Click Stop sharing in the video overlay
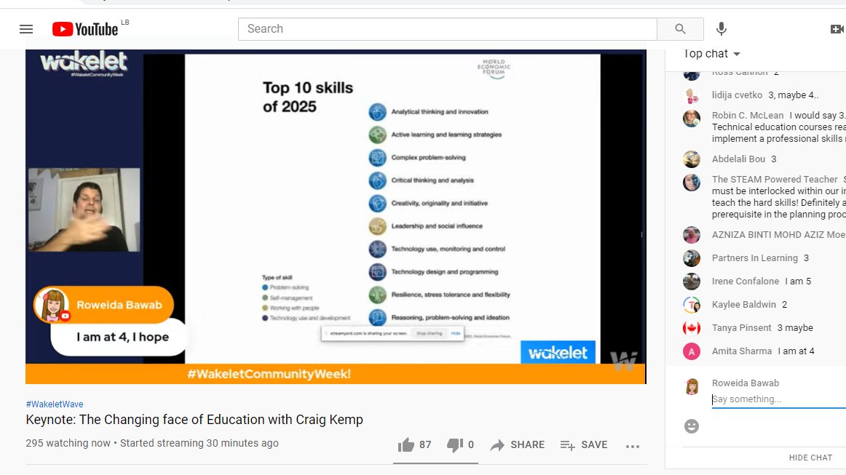Screen dimensions: 846x475 click(430, 333)
